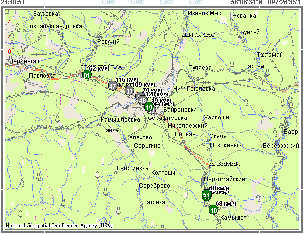304x234 pixels.
Task: Click the Новоалександровка village label
Action: click(54, 26)
